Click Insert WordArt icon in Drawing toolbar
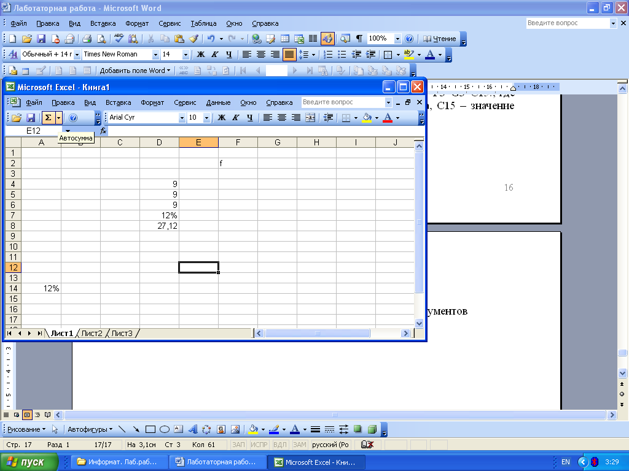This screenshot has height=471, width=629. [192, 429]
